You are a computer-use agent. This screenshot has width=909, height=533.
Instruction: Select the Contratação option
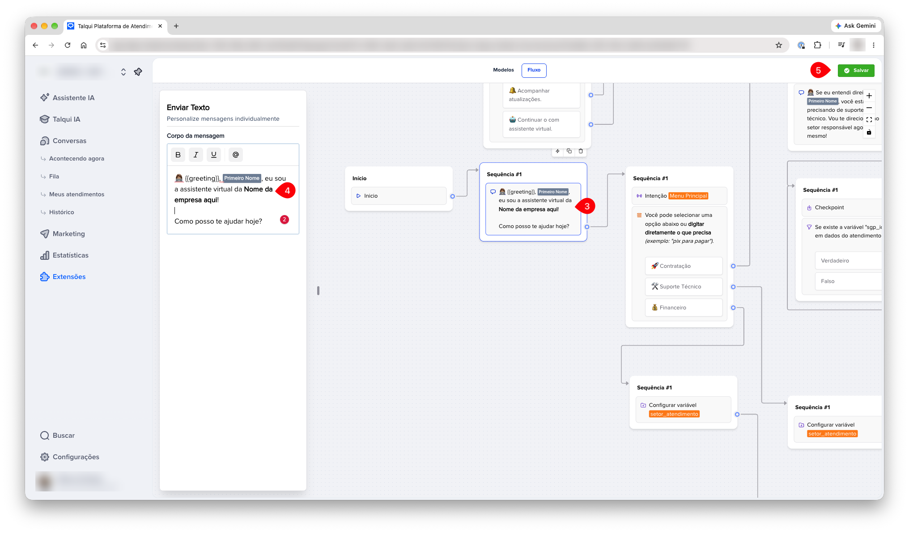coord(684,266)
